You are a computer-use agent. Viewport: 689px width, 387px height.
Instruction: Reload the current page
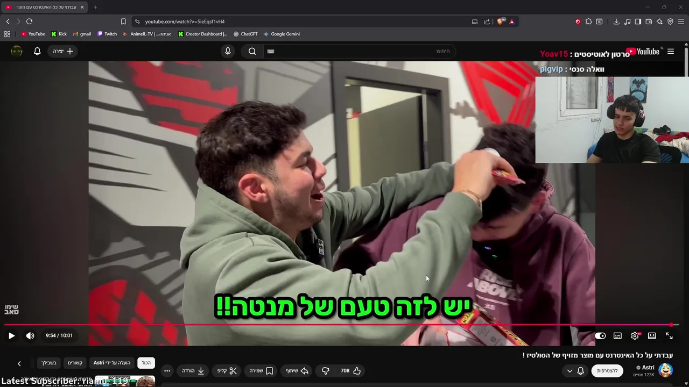pyautogui.click(x=29, y=21)
